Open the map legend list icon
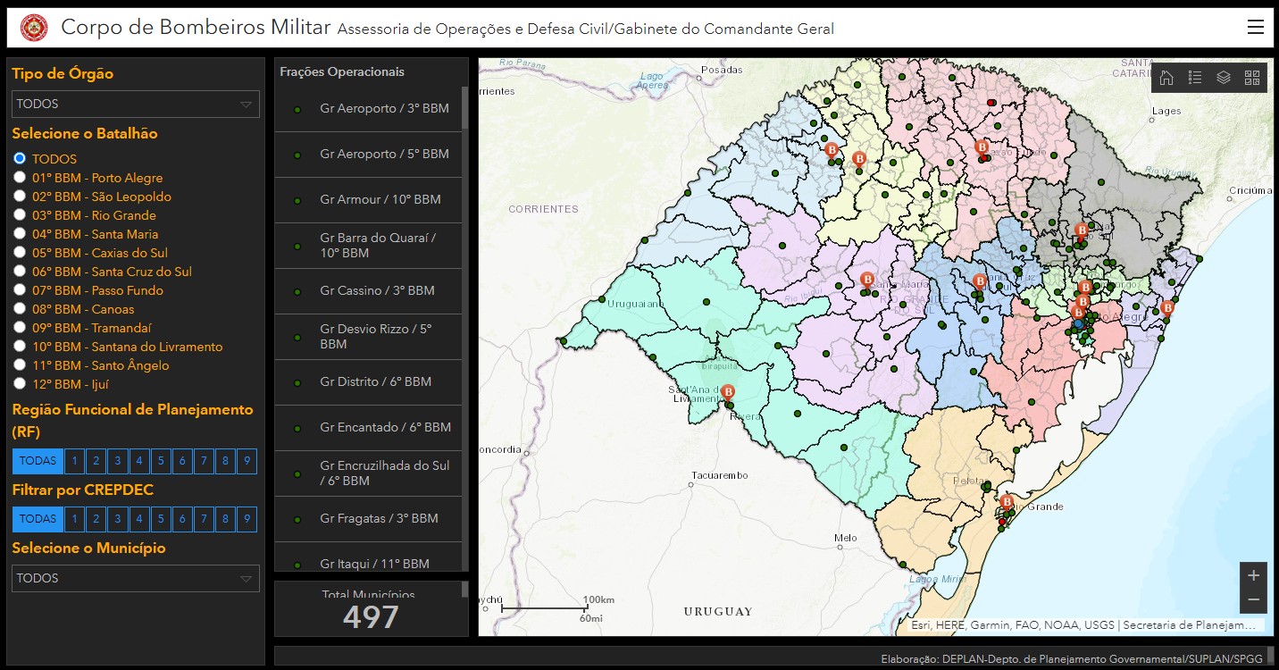Screen dimensions: 1279x670 click(1195, 78)
